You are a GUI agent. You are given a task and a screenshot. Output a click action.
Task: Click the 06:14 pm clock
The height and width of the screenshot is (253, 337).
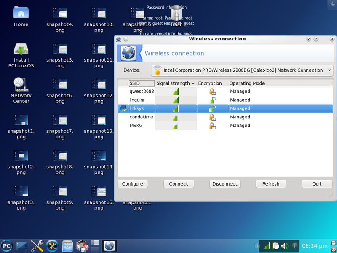click(315, 246)
